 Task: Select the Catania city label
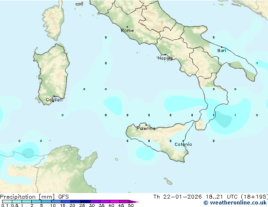tap(183, 144)
